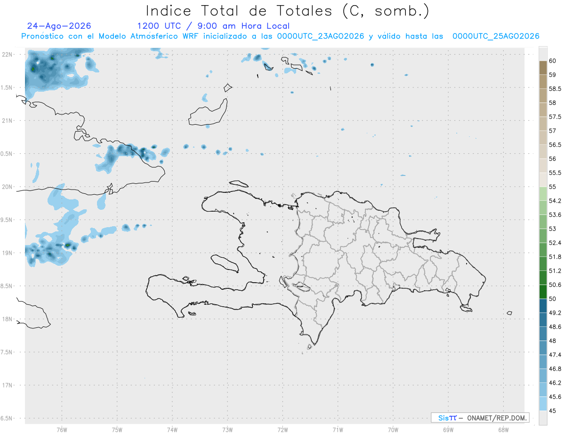
Task: Click the '73W' longitude label
Action: (227, 429)
